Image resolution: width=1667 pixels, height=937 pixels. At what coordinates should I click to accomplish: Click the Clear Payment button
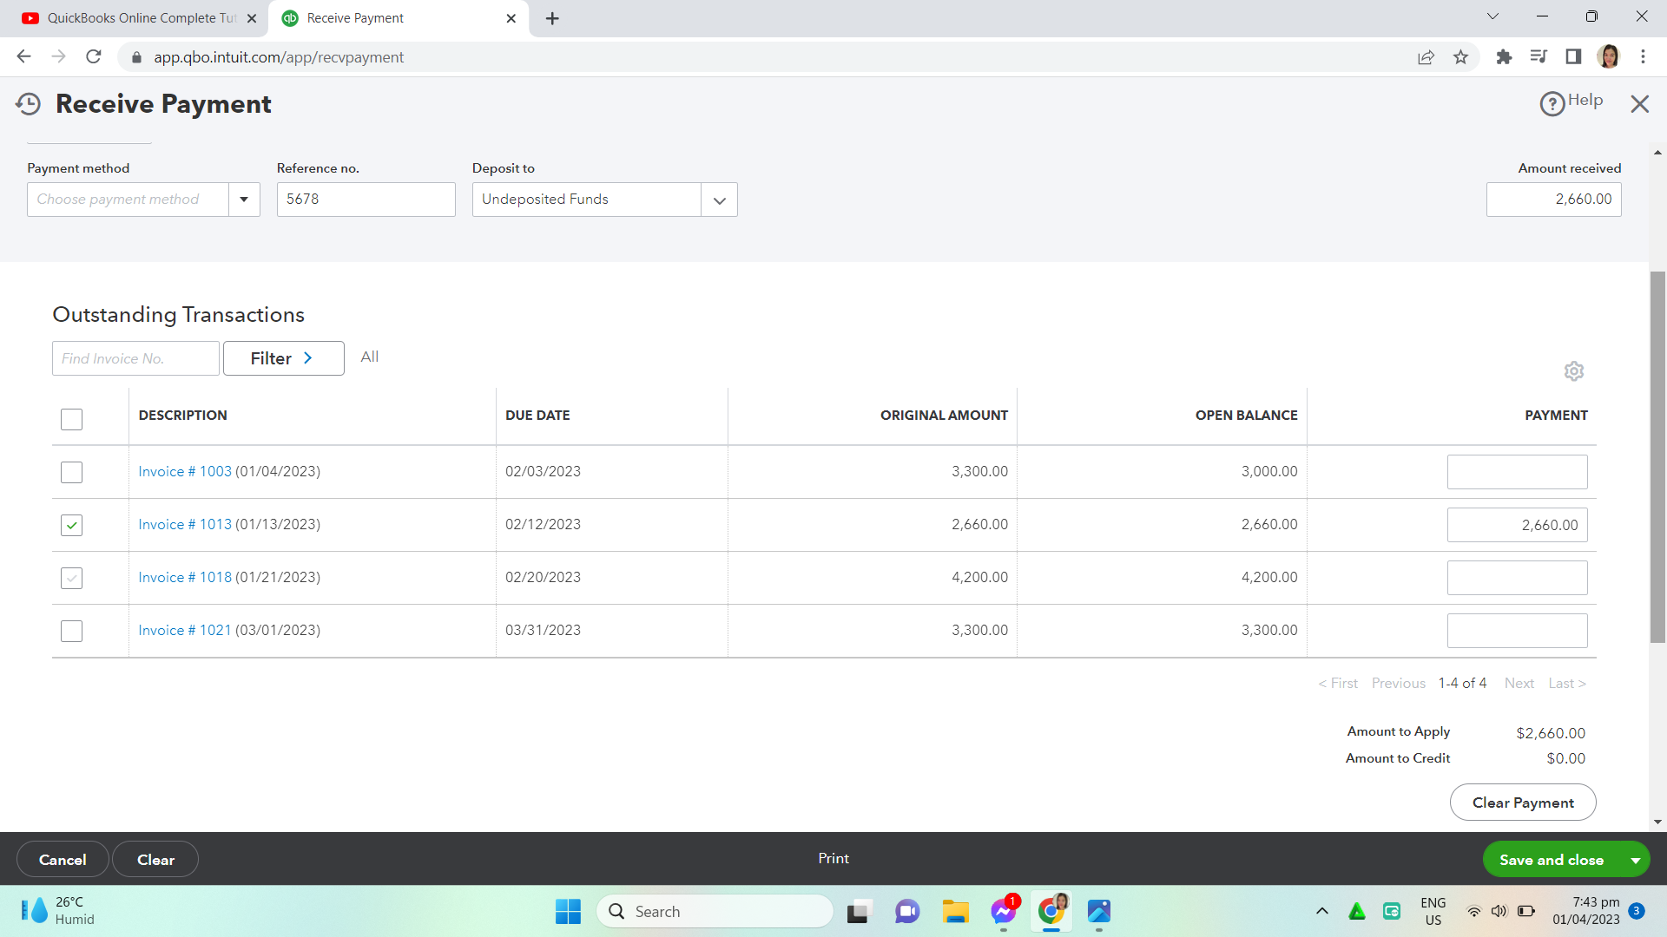pyautogui.click(x=1522, y=803)
